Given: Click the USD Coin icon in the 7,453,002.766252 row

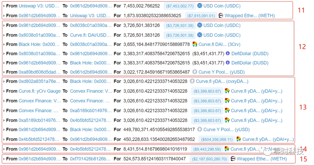Looking at the screenshot, I should click(x=200, y=6).
